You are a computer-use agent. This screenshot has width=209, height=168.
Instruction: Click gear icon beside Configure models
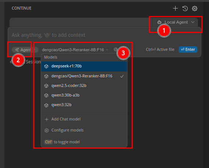click(47, 130)
